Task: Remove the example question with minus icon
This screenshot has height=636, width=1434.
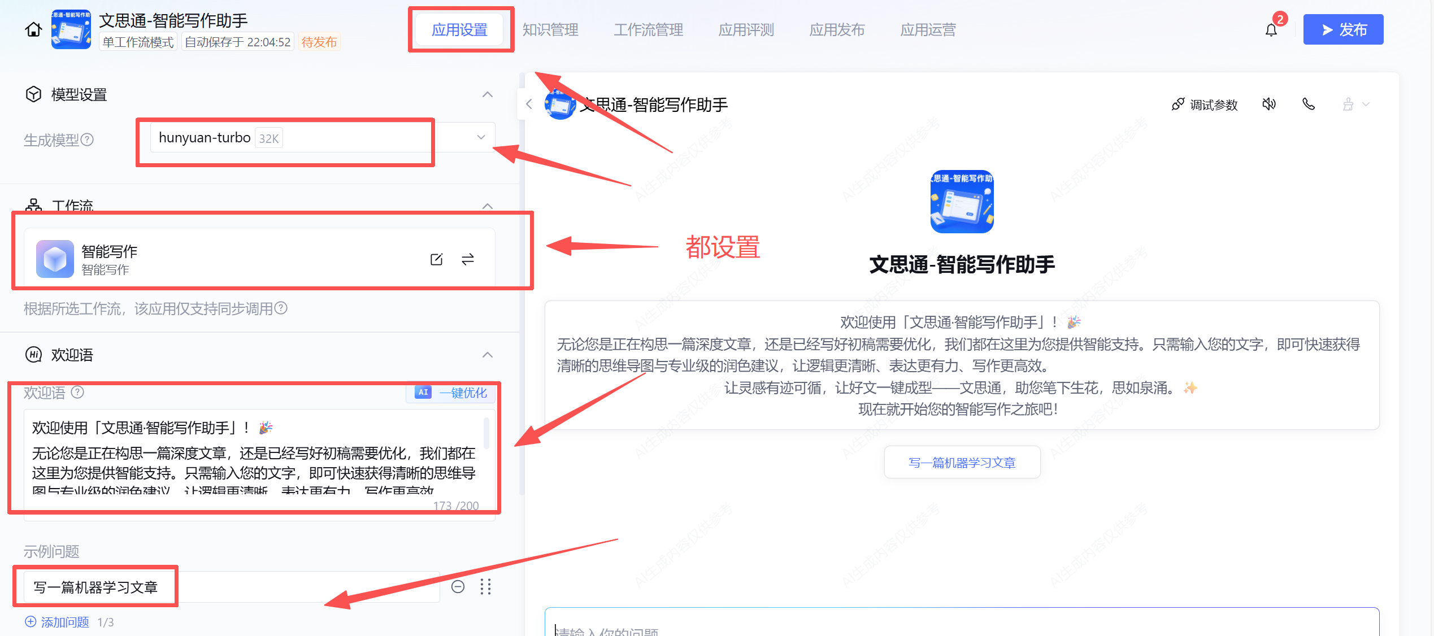Action: (x=458, y=587)
